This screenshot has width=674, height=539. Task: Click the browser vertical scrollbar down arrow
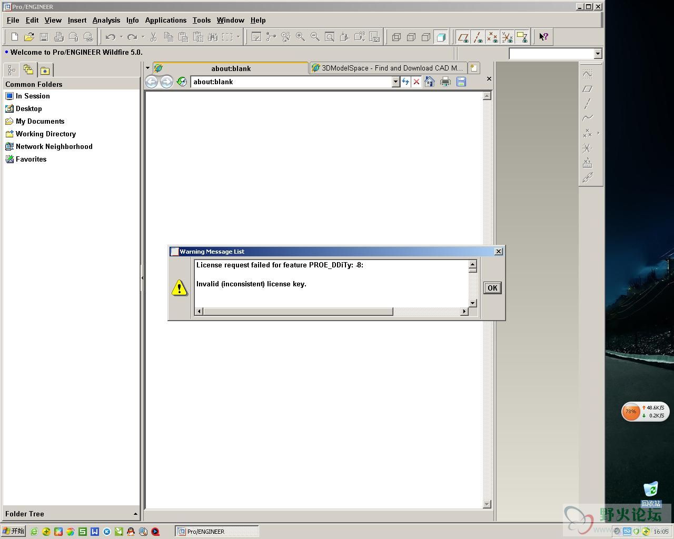point(487,504)
